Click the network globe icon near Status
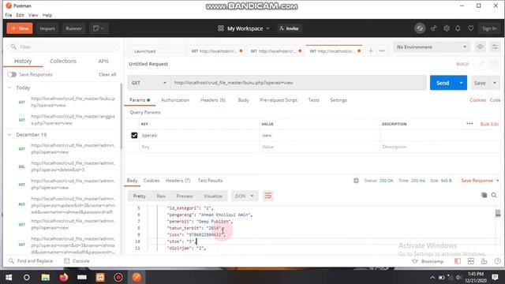505x284 pixels. tap(356, 181)
